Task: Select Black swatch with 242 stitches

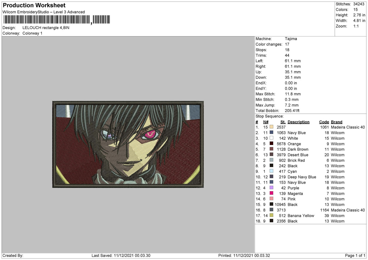Action: (271, 166)
